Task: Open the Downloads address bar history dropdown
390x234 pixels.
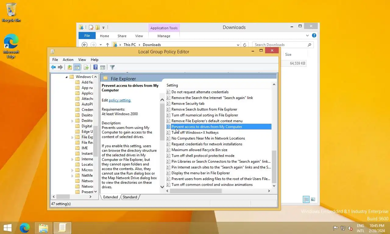Action: click(x=238, y=45)
